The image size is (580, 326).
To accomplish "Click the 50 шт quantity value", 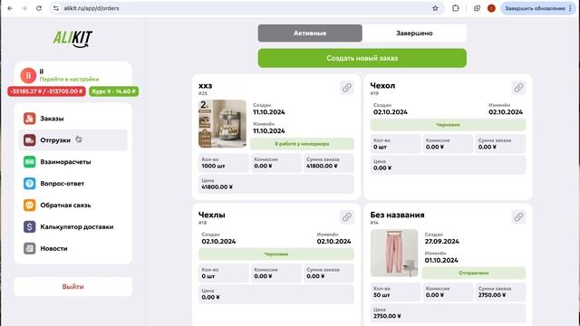I will pyautogui.click(x=382, y=295).
